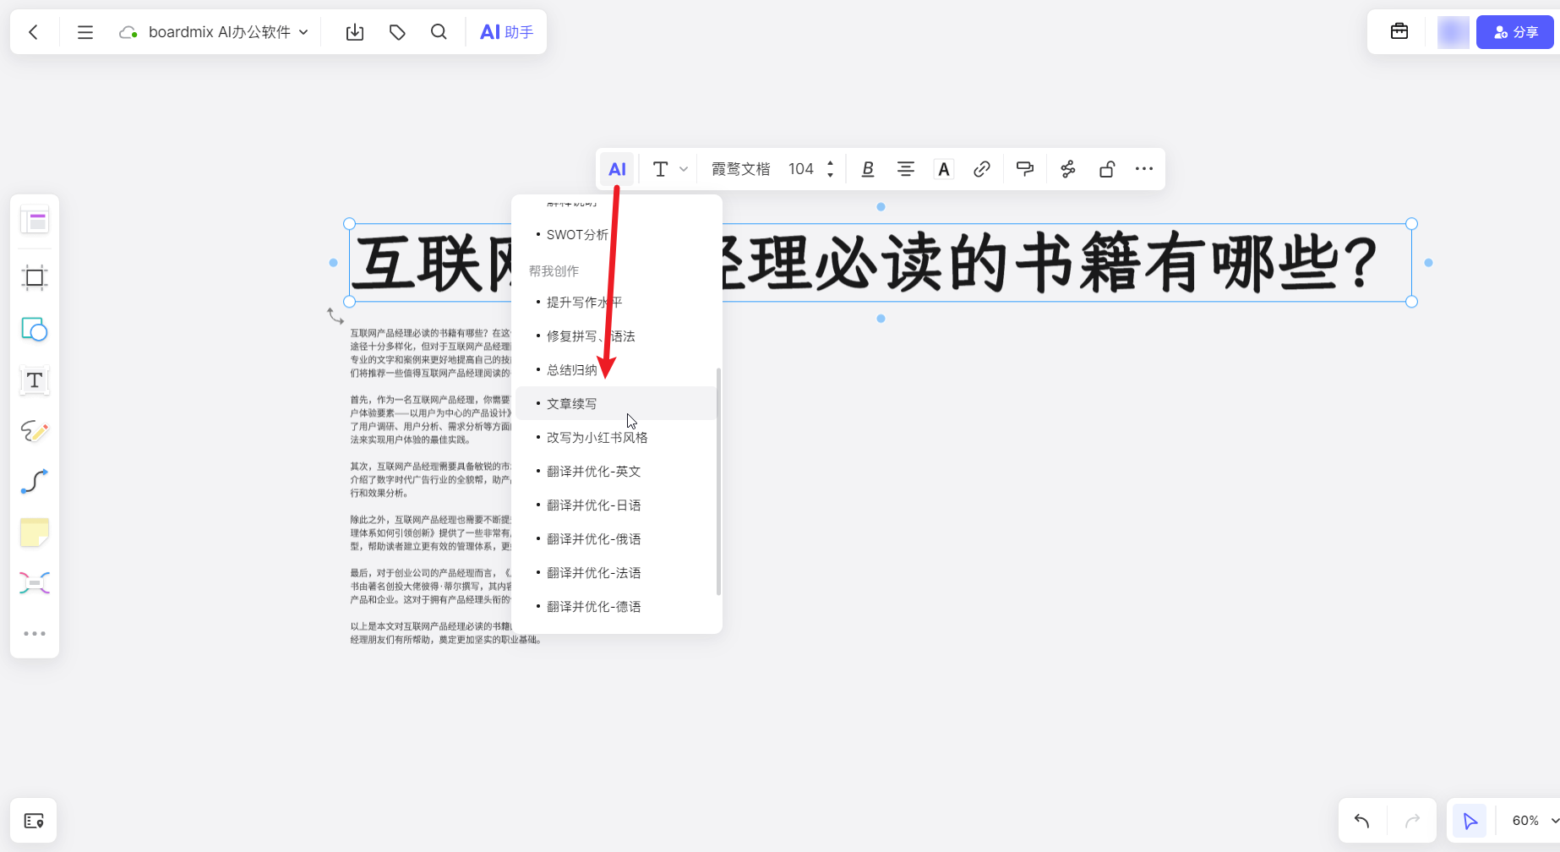This screenshot has height=852, width=1560.
Task: Select the text T tool in sidebar
Action: [x=35, y=380]
